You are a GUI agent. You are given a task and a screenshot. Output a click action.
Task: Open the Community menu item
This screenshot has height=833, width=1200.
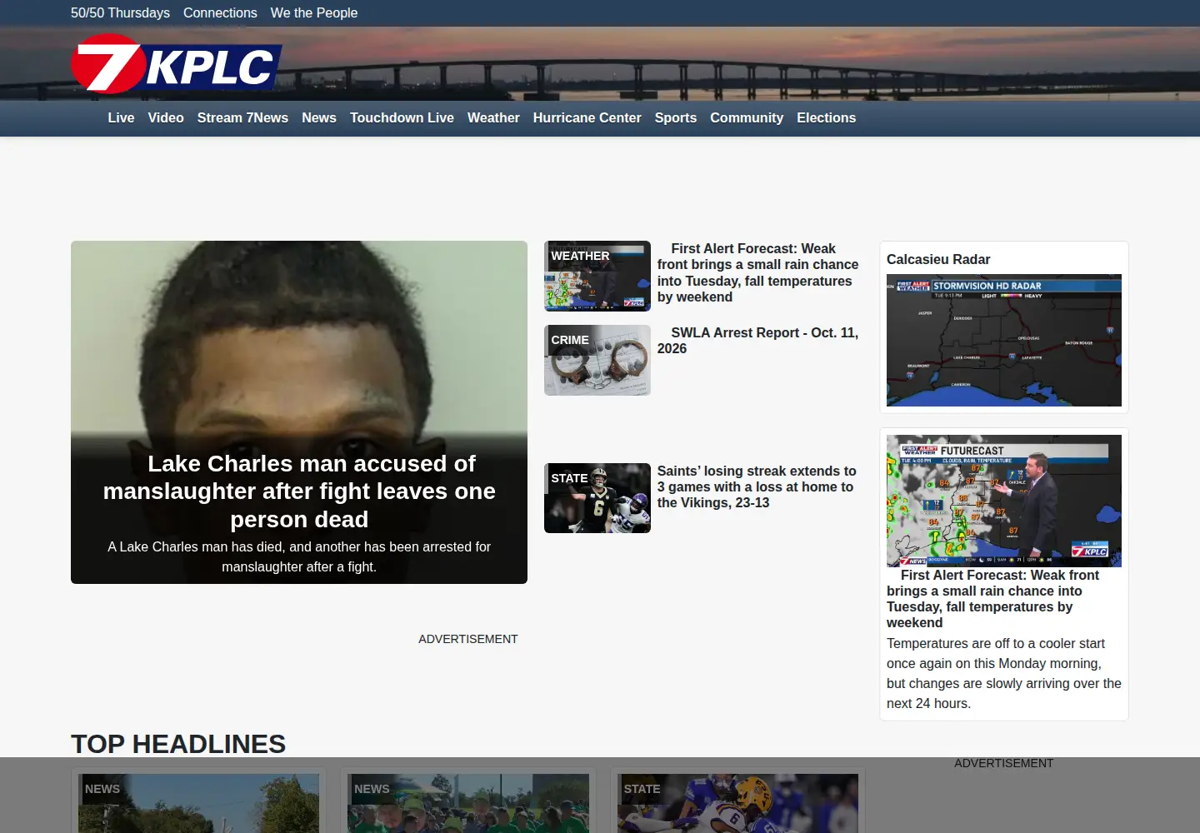(747, 117)
